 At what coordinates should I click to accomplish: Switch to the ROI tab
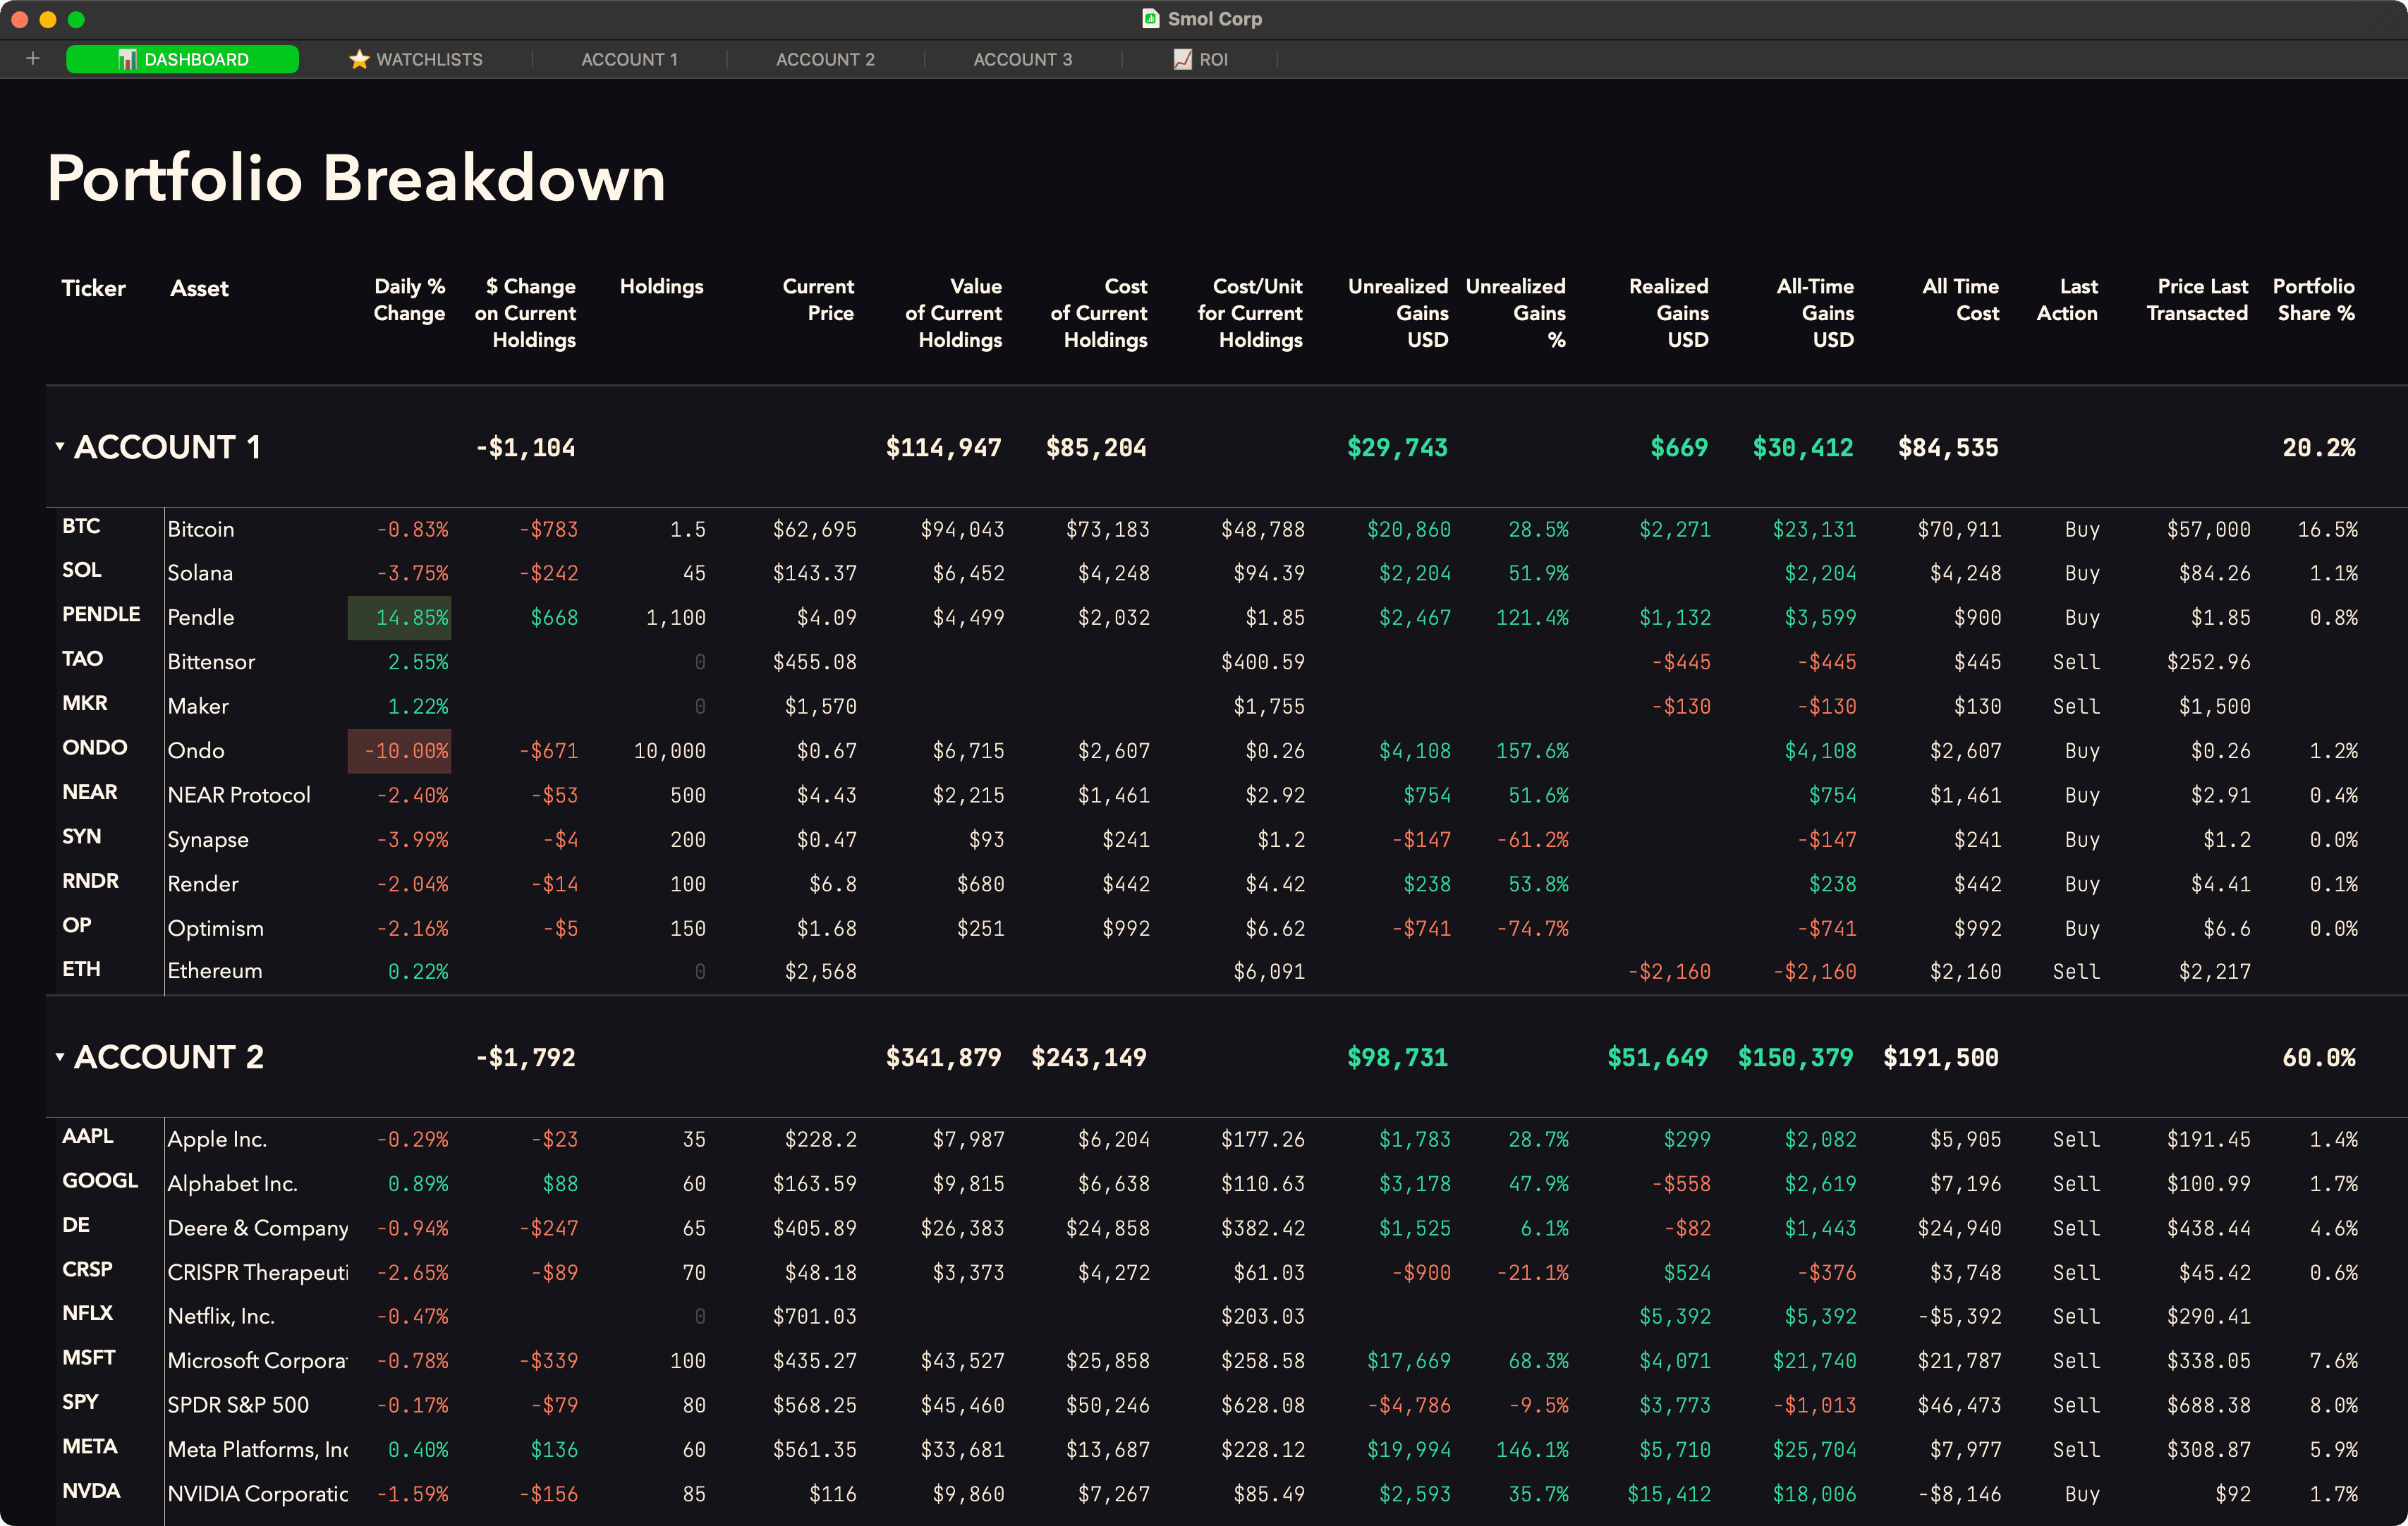pyautogui.click(x=1200, y=60)
